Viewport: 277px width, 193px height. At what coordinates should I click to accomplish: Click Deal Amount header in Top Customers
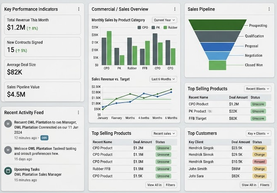(x=241, y=142)
